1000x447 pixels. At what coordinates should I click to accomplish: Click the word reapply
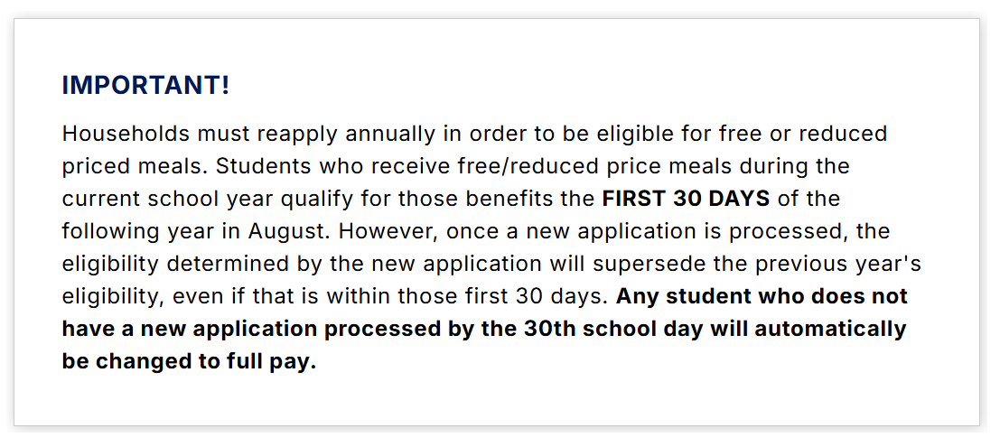297,135
